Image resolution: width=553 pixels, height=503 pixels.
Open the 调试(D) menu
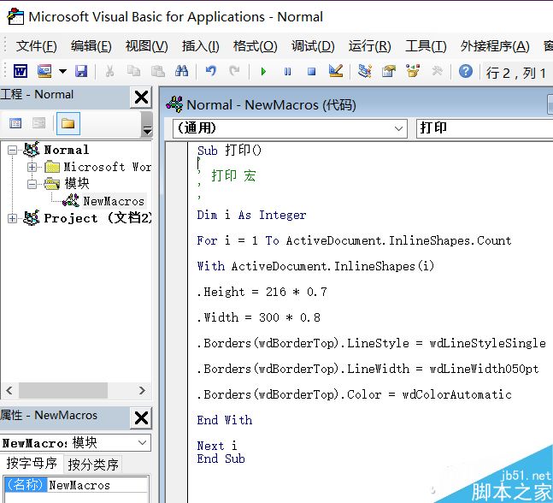[313, 46]
